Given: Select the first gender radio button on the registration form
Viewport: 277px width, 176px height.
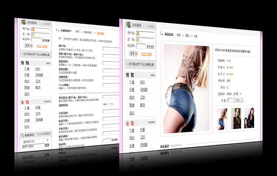Looking at the screenshot, I should click(105, 104).
